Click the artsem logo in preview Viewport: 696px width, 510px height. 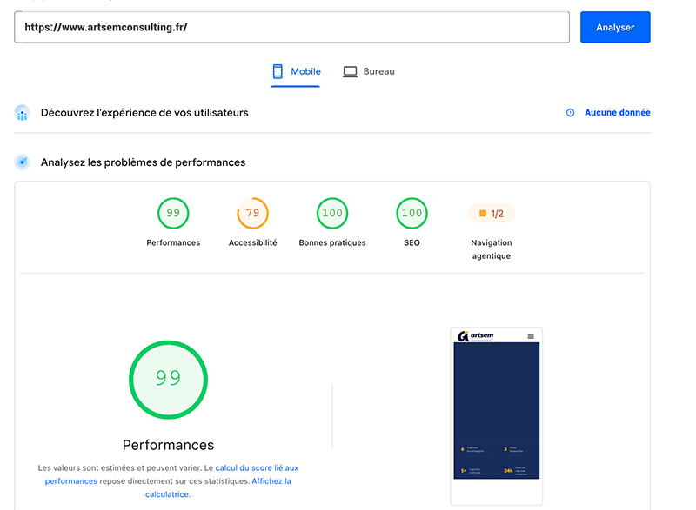(475, 336)
